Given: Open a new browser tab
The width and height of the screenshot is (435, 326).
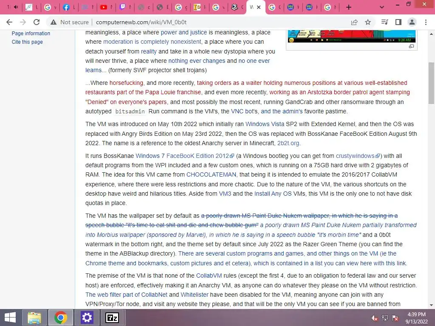Looking at the screenshot, I should [349, 7].
